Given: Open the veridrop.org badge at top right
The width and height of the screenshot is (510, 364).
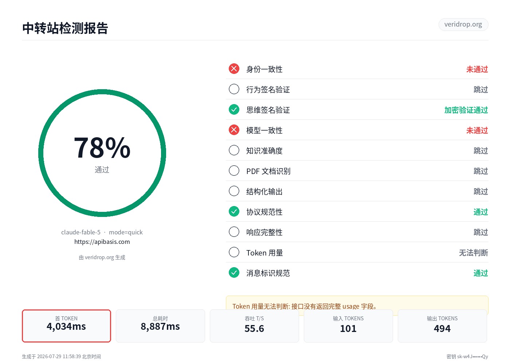Looking at the screenshot, I should (x=463, y=24).
